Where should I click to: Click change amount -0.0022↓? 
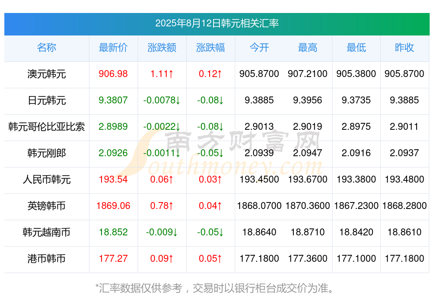point(162,127)
